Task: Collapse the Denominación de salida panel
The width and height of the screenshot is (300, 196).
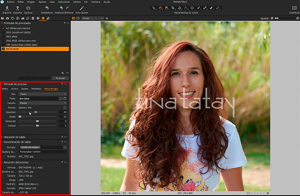Action: click(2, 142)
